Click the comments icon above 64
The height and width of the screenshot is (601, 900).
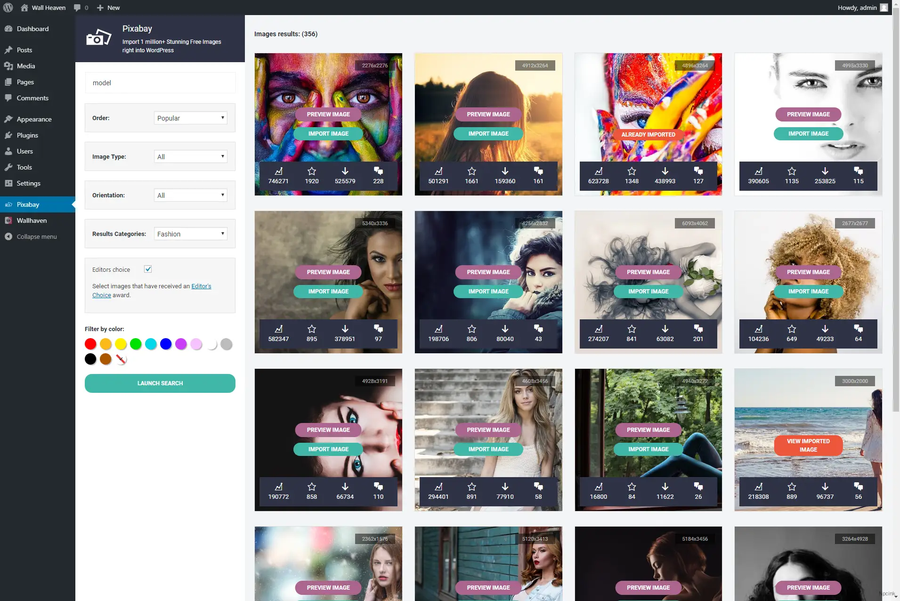coord(858,329)
